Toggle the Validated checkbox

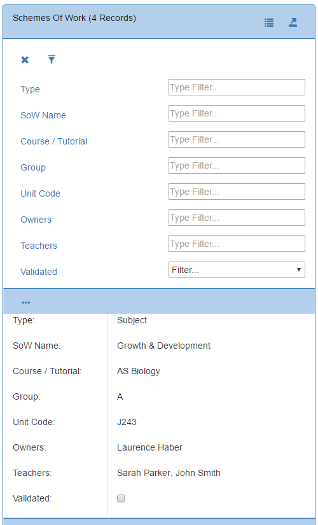point(121,498)
